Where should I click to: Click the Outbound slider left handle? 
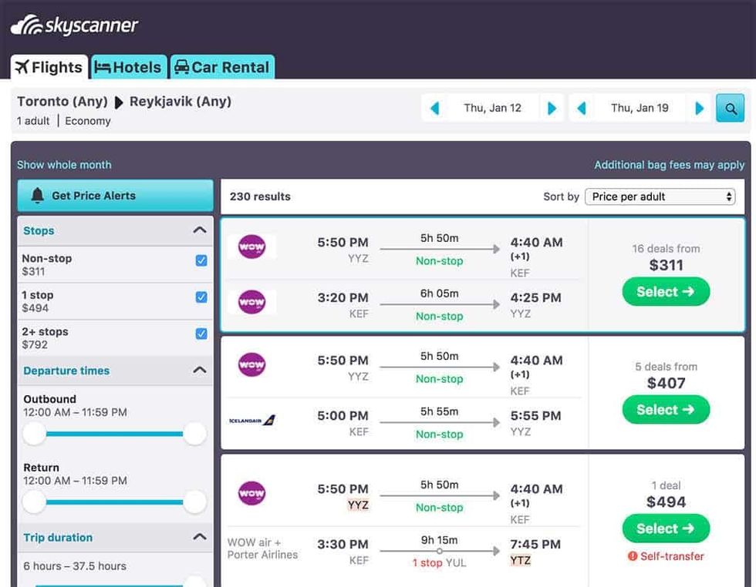[35, 434]
